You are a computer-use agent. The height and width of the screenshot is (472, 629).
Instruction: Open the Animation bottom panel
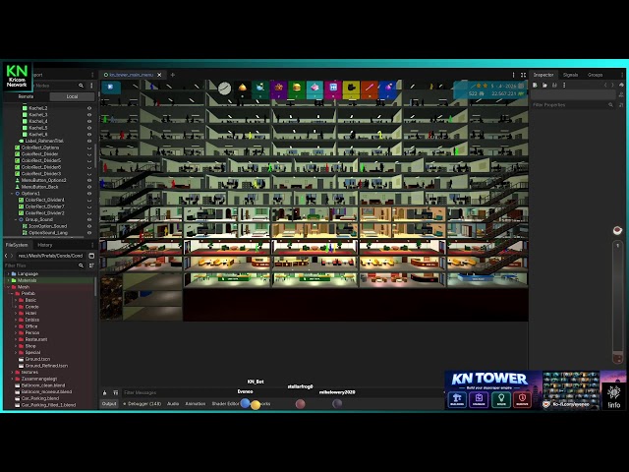coord(196,404)
